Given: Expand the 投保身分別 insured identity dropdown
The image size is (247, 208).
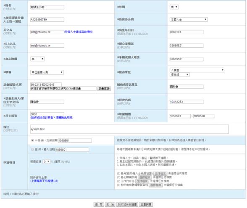Looking at the screenshot, I should (x=189, y=20).
